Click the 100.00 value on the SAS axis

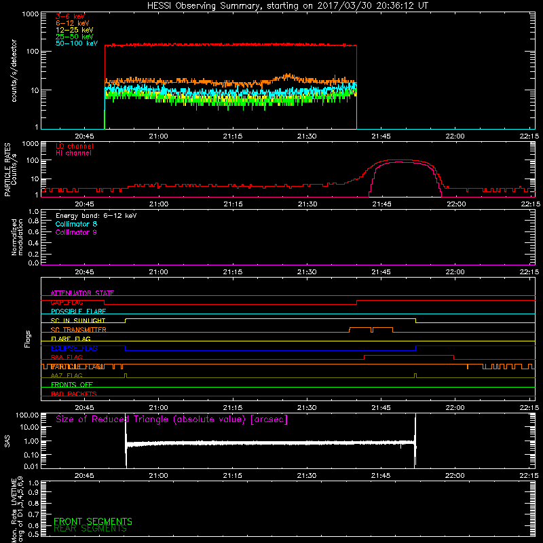(27, 415)
